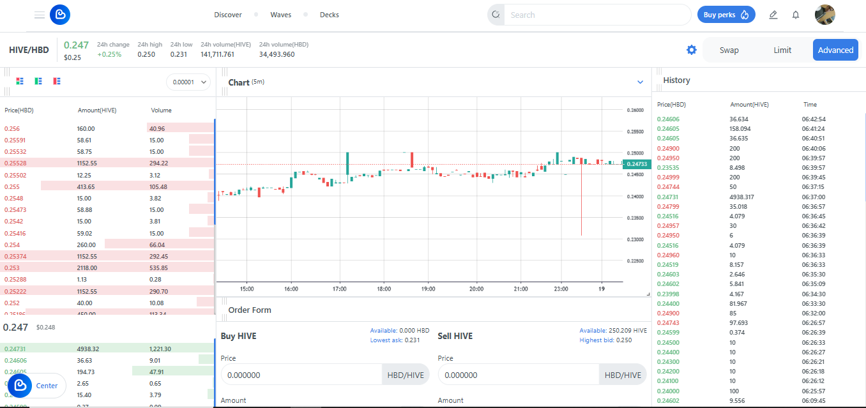Click the +0.25% 24h change value
The height and width of the screenshot is (408, 866).
[109, 54]
